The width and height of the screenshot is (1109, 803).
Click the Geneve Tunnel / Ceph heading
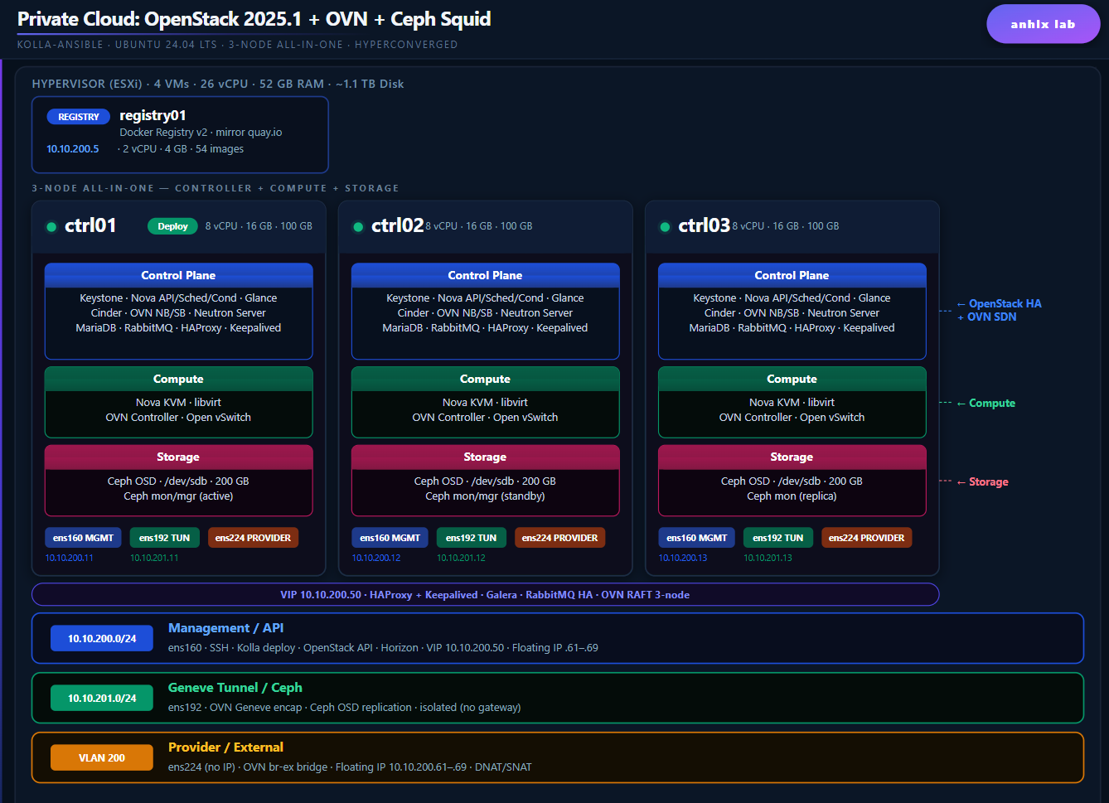point(235,688)
